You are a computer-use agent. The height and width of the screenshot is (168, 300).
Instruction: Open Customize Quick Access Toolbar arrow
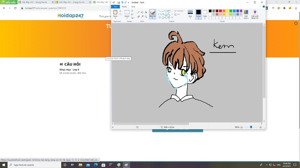128,2
